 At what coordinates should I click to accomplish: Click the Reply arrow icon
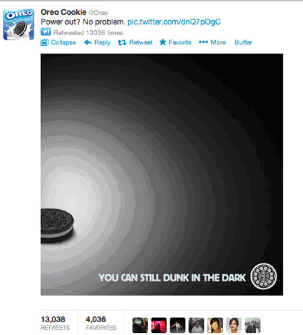(x=88, y=42)
